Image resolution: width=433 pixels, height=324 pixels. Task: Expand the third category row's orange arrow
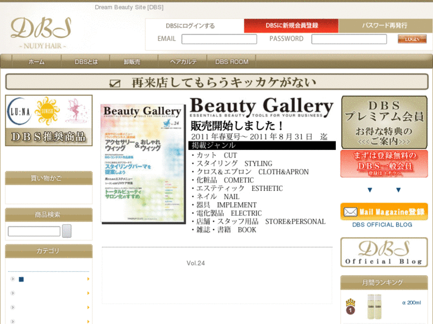[x=88, y=307]
